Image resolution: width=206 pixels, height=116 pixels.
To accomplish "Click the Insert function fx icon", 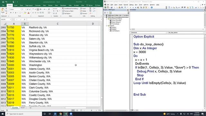I will click(24, 19).
